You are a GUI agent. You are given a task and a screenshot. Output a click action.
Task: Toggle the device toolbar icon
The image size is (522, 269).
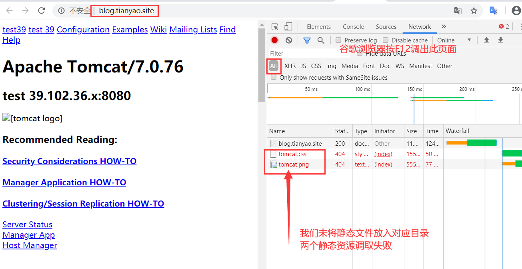coord(288,27)
